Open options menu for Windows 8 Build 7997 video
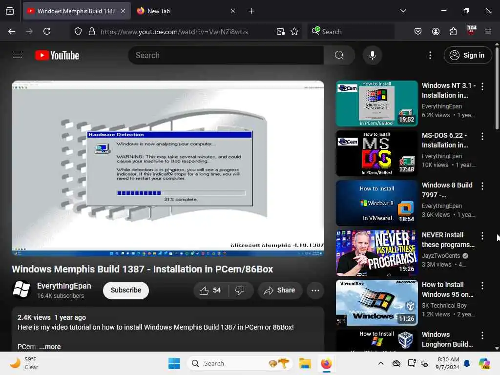 click(x=482, y=186)
